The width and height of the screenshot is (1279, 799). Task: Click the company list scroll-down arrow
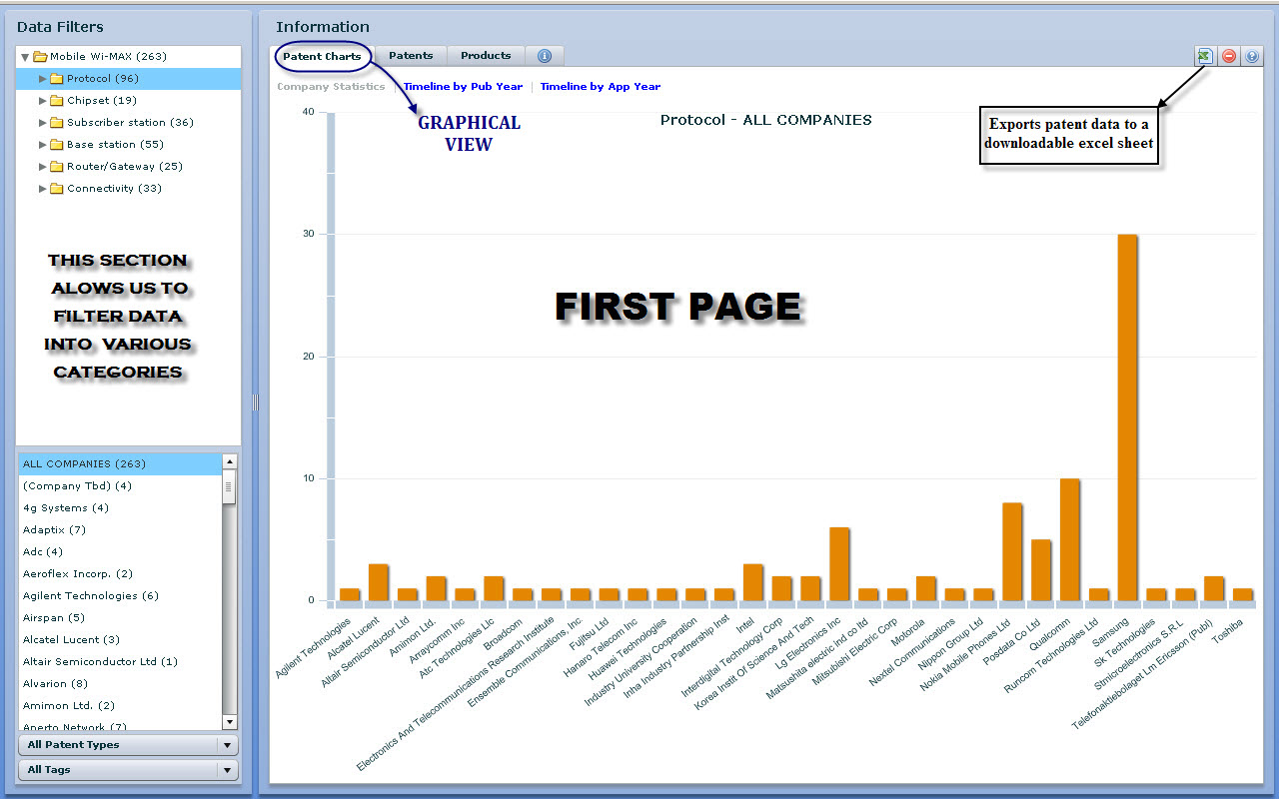[x=229, y=722]
